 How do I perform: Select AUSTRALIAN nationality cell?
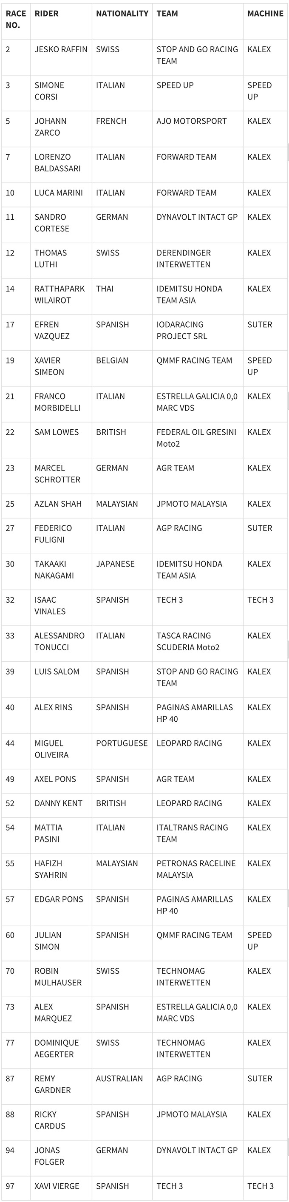122,1087
